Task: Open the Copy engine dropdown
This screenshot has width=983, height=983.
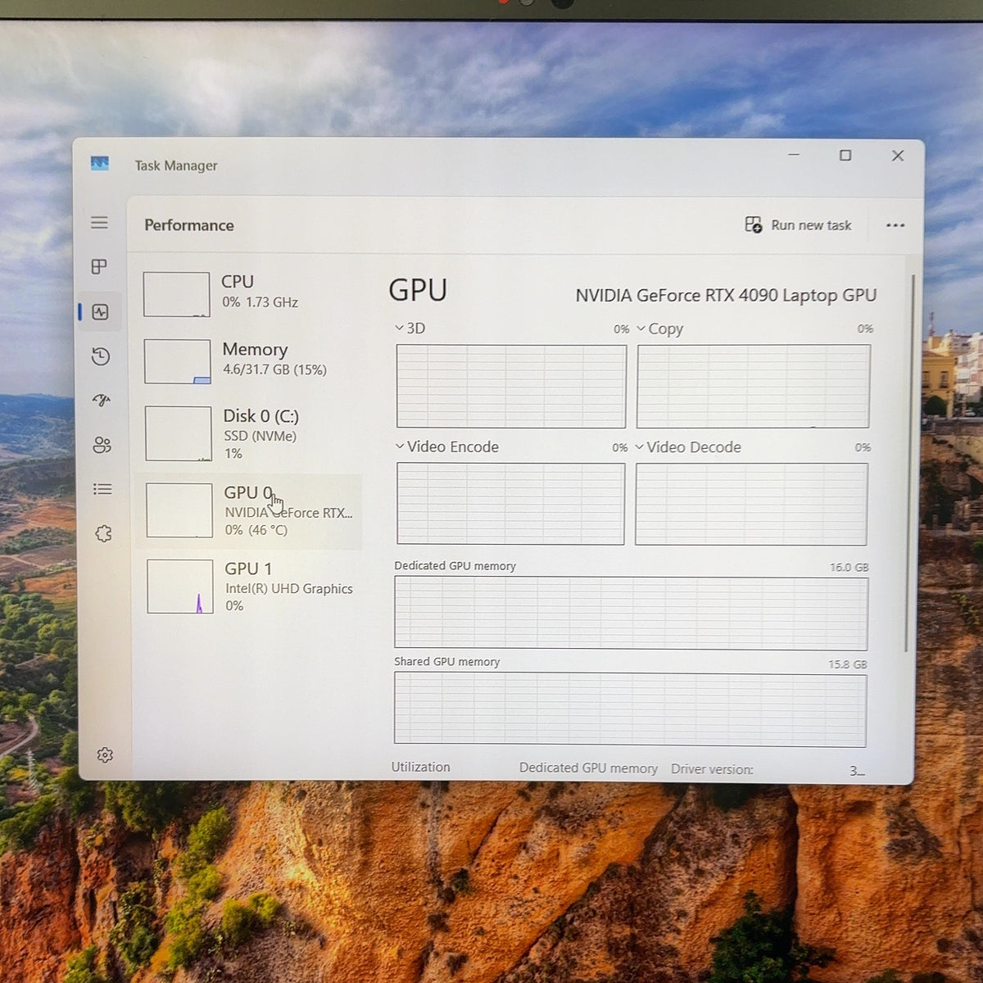Action: [x=660, y=329]
